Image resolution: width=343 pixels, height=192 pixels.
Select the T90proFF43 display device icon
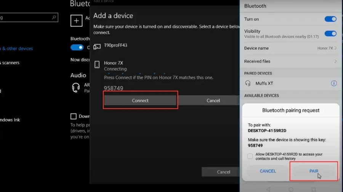(x=97, y=46)
